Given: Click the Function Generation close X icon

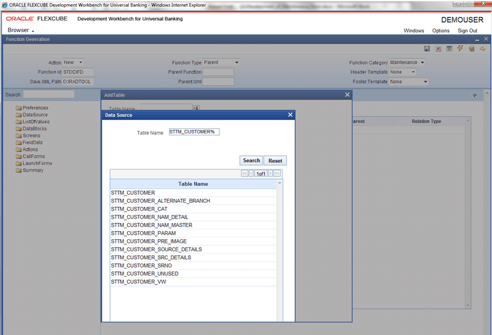Looking at the screenshot, I should pos(486,39).
